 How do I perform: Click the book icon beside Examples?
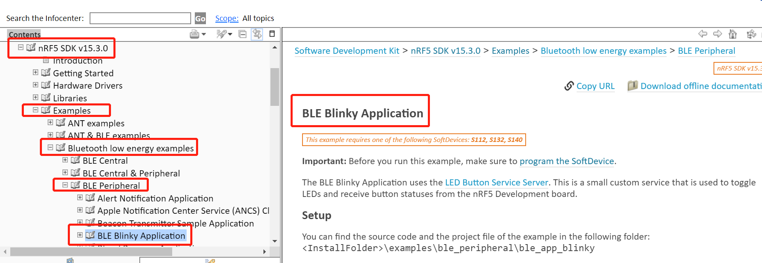[x=46, y=110]
